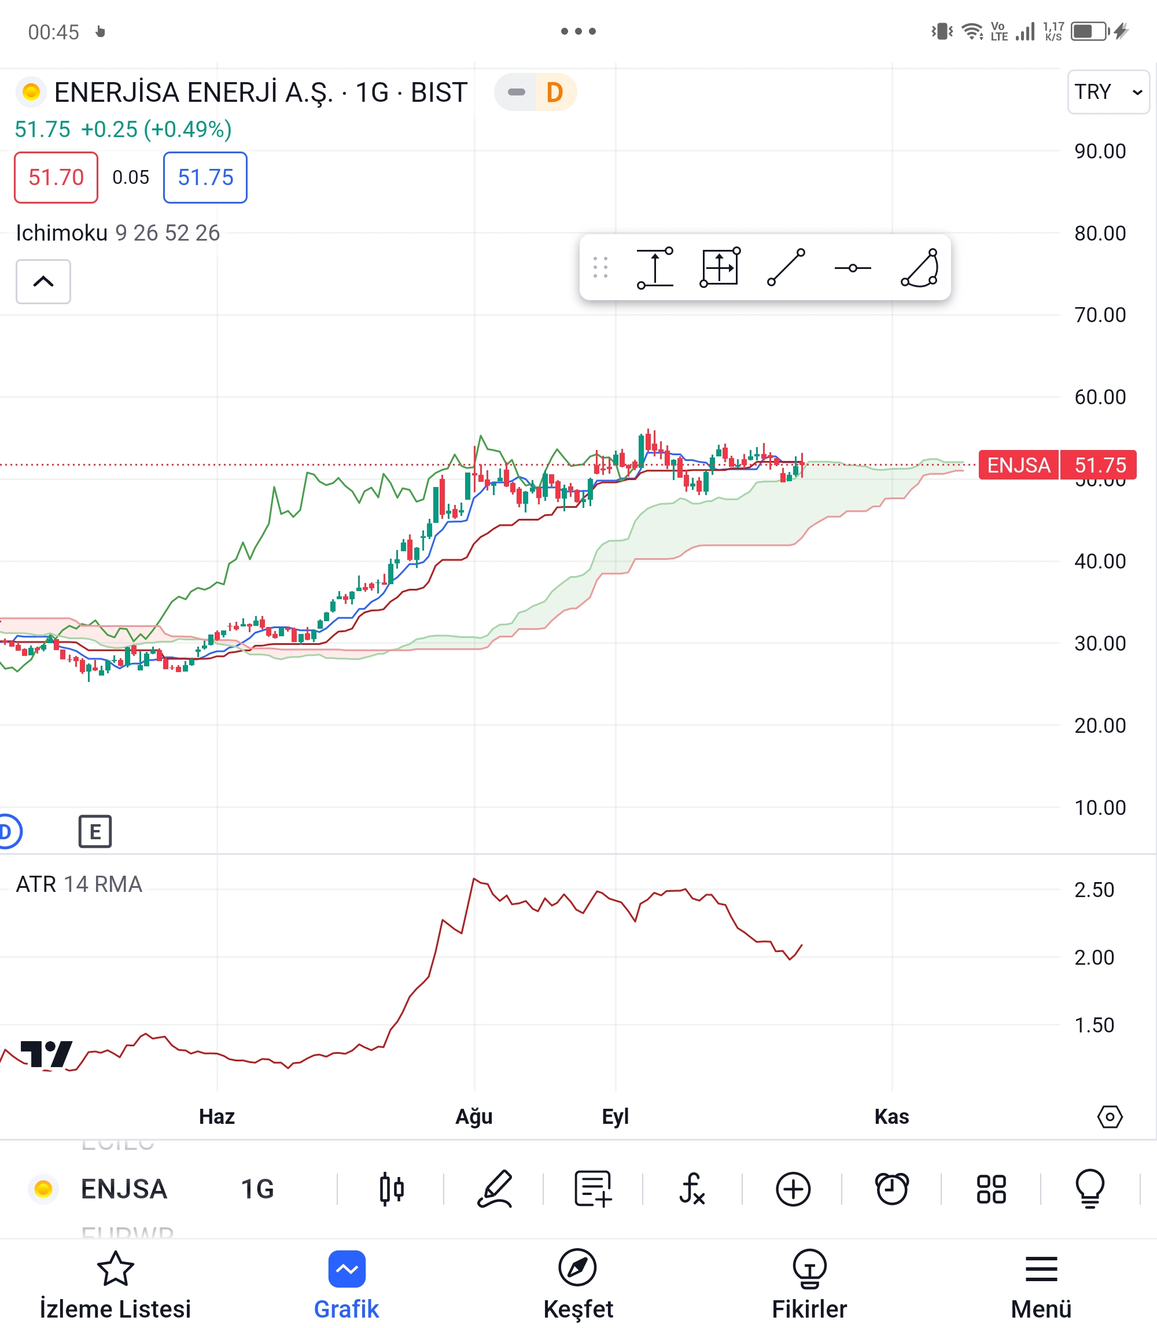Image resolution: width=1157 pixels, height=1328 pixels.
Task: Tap the TradingView logo
Action: click(46, 1054)
